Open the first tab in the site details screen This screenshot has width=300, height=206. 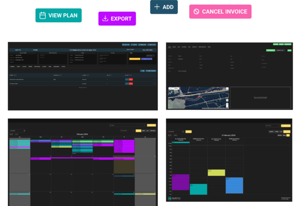coord(169,46)
